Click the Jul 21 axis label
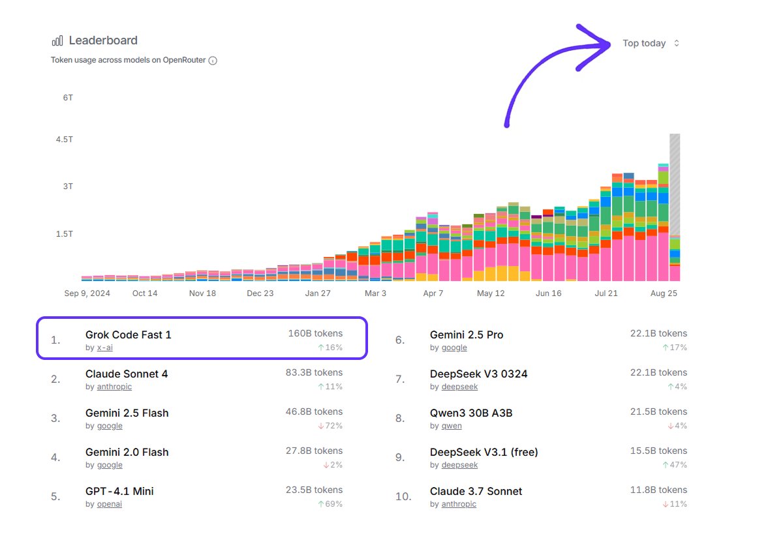This screenshot has height=536, width=770. (x=606, y=293)
